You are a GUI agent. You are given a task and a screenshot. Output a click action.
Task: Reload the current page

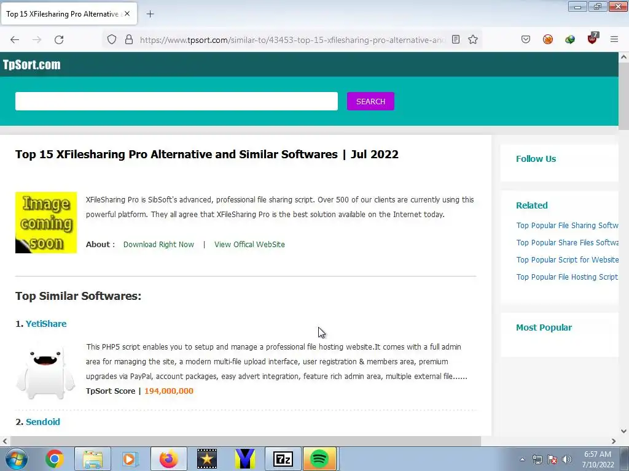click(x=59, y=40)
